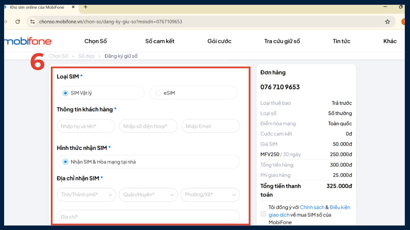Open the Số cam kết menu
Viewport: 410px width, 230px height.
pos(160,41)
